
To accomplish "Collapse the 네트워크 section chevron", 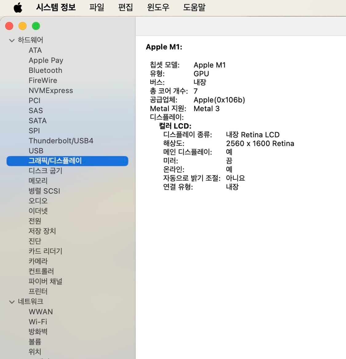I will click(12, 302).
